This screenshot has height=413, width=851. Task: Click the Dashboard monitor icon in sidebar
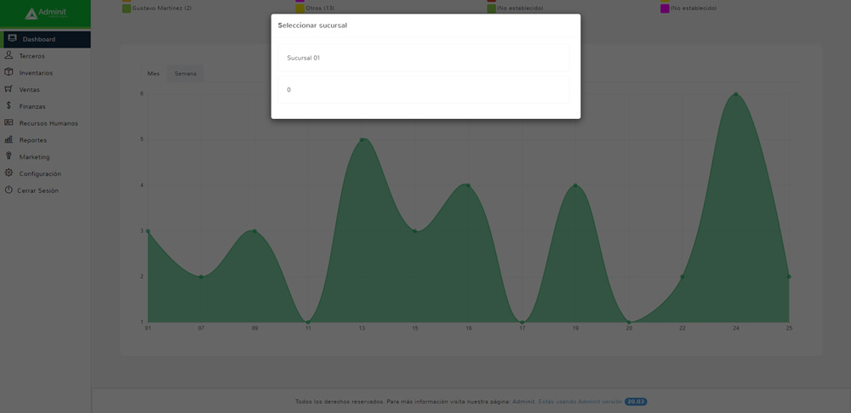(12, 39)
